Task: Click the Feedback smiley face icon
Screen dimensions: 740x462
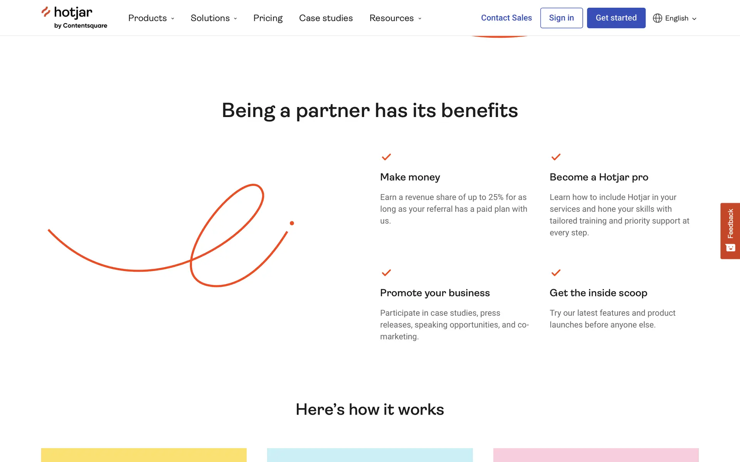Action: 730,248
